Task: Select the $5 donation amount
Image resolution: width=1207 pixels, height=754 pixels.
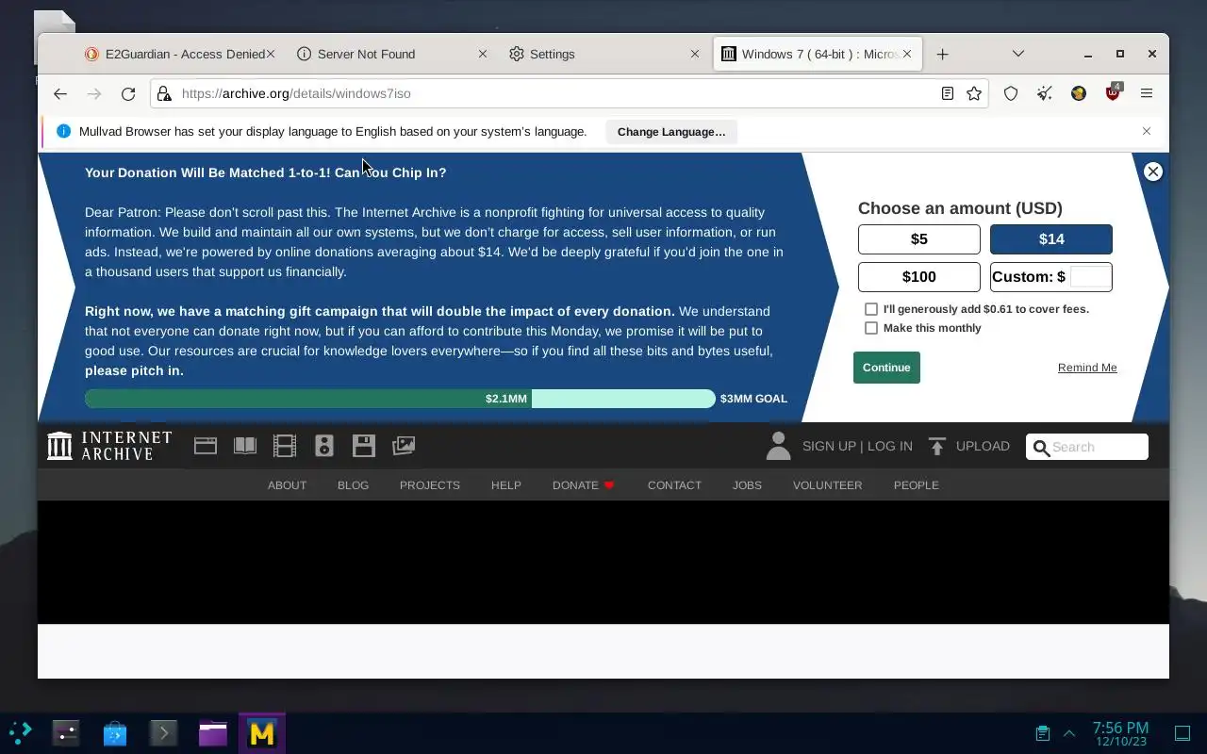Action: (x=919, y=239)
